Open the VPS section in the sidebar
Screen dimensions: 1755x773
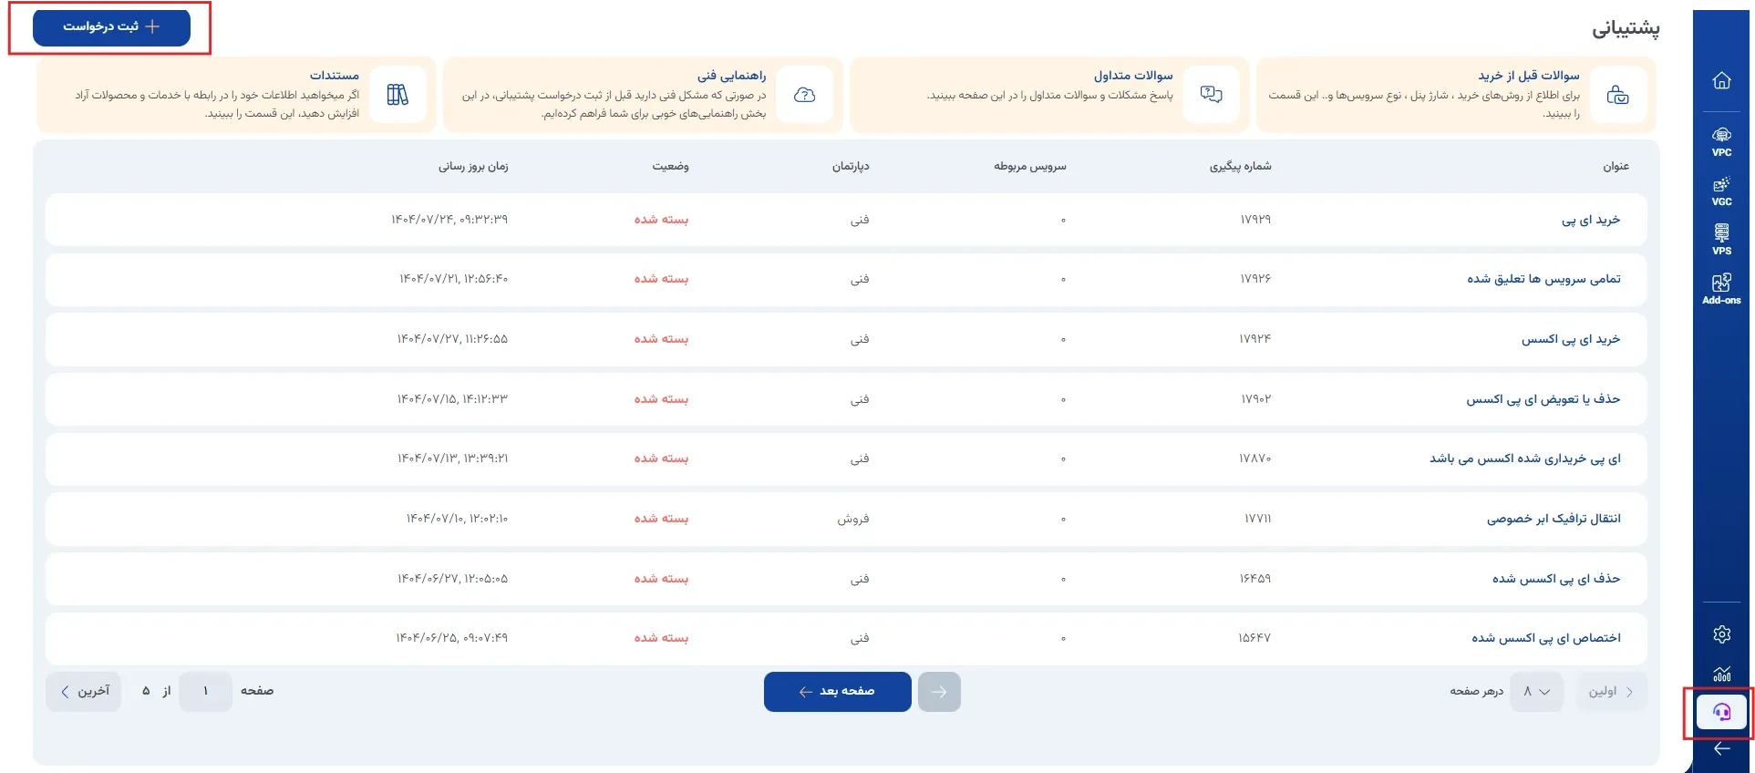(x=1721, y=241)
